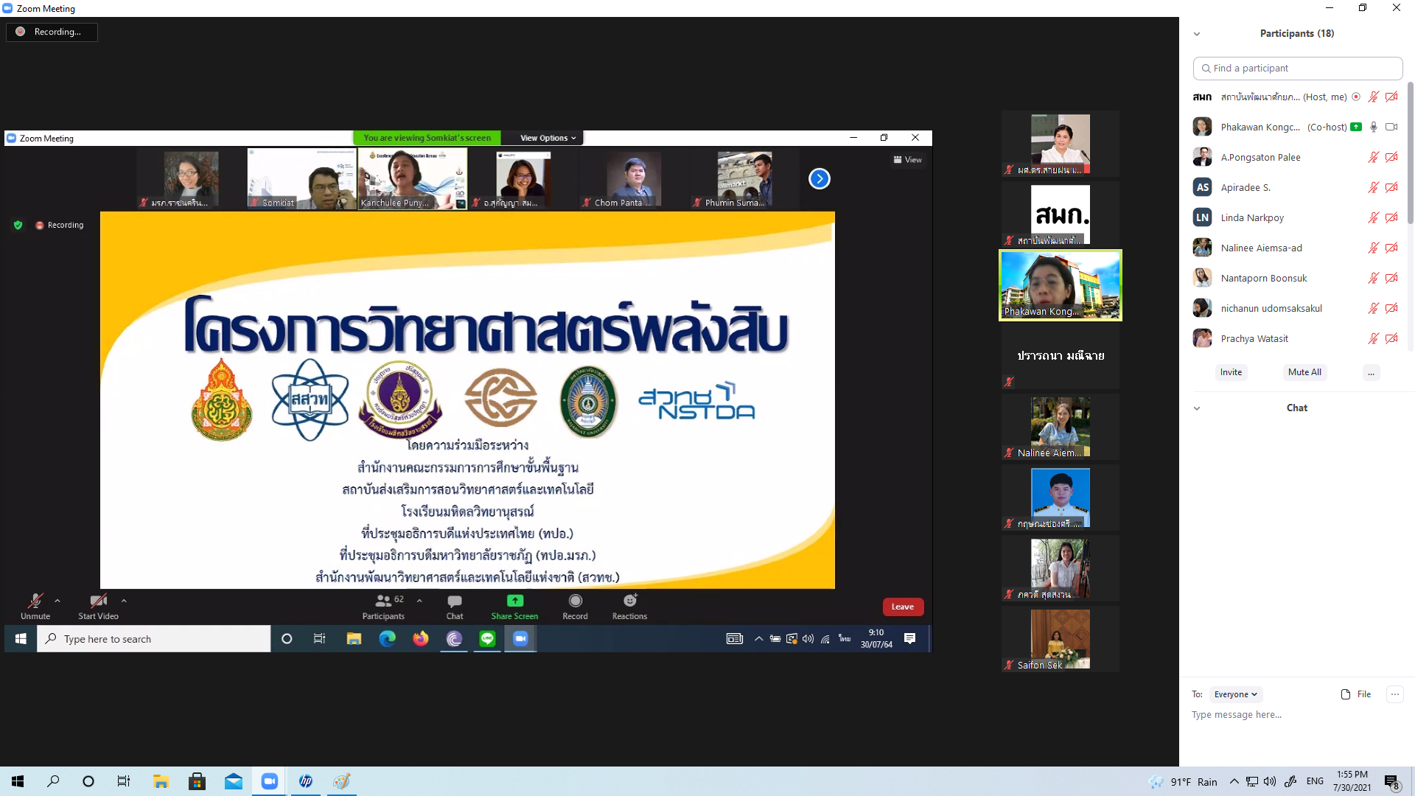
Task: Select the Somkiat video thumbnail
Action: (301, 179)
